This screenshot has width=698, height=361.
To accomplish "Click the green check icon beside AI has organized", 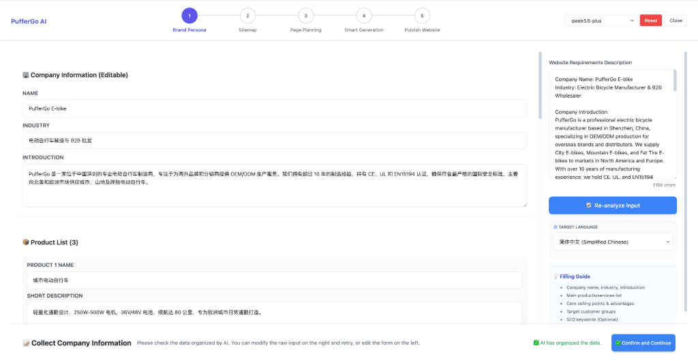I will tap(536, 343).
